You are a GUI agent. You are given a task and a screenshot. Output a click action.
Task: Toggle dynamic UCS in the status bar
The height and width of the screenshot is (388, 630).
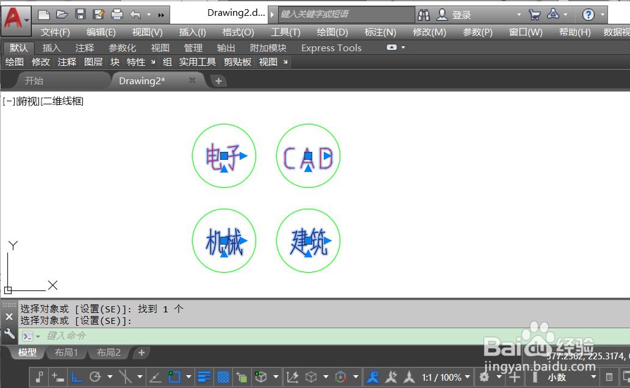(x=292, y=377)
